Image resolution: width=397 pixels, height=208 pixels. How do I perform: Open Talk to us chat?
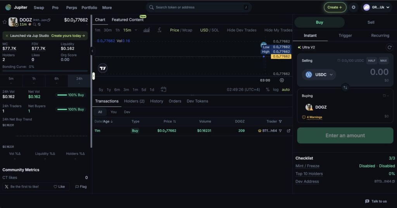[x=376, y=201]
